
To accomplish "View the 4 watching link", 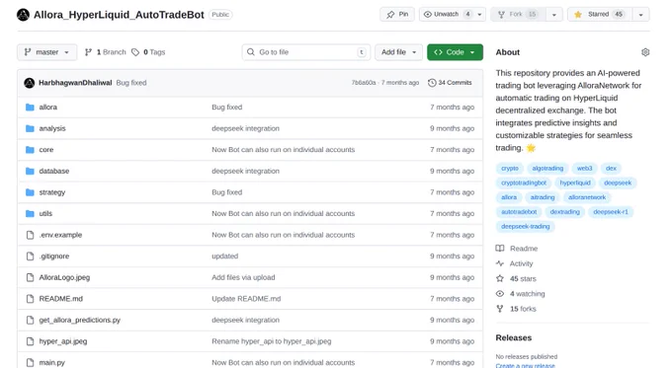I will [521, 294].
